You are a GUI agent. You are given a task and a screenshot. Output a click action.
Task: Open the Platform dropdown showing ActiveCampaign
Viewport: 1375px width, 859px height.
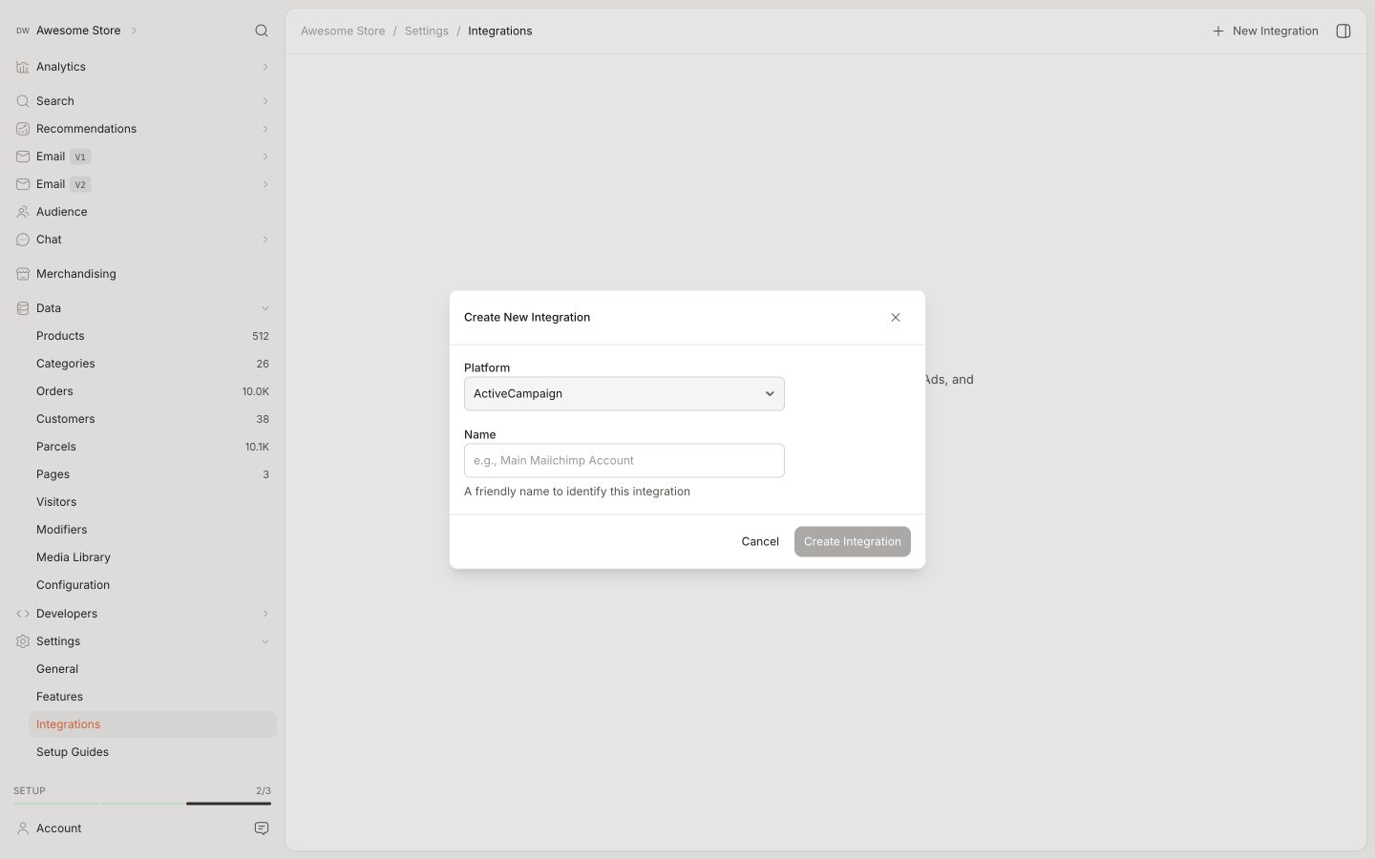pyautogui.click(x=624, y=393)
